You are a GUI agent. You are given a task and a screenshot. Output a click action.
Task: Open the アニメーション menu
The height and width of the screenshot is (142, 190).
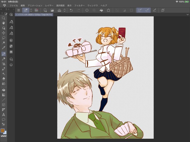pyautogui.click(x=35, y=6)
